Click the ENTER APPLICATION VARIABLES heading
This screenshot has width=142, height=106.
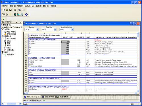[42, 40]
